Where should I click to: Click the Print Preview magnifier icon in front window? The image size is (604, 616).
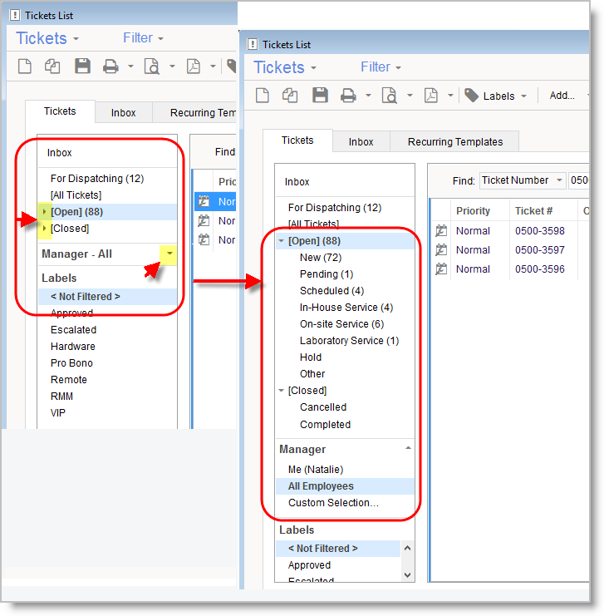[390, 96]
